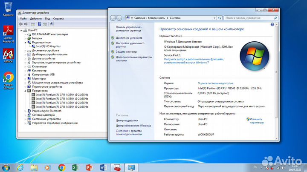Open Internet Explorer from the taskbar

click(20, 167)
